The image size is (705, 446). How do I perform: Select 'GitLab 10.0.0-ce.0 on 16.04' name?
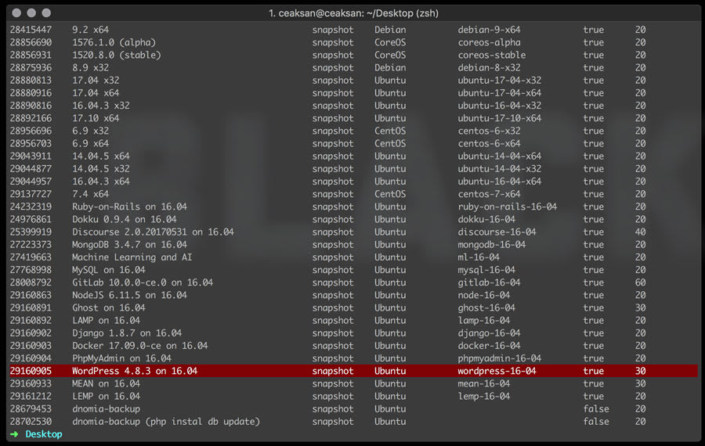[x=143, y=282]
